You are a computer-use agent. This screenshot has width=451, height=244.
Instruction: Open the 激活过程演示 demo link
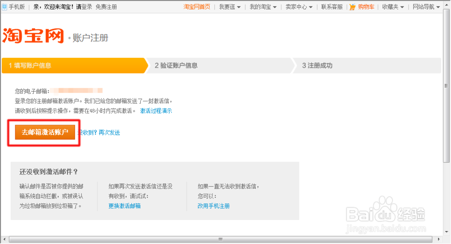pyautogui.click(x=156, y=111)
